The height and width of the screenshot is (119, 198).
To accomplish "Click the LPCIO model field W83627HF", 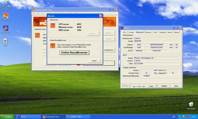I will pyautogui.click(x=157, y=51).
